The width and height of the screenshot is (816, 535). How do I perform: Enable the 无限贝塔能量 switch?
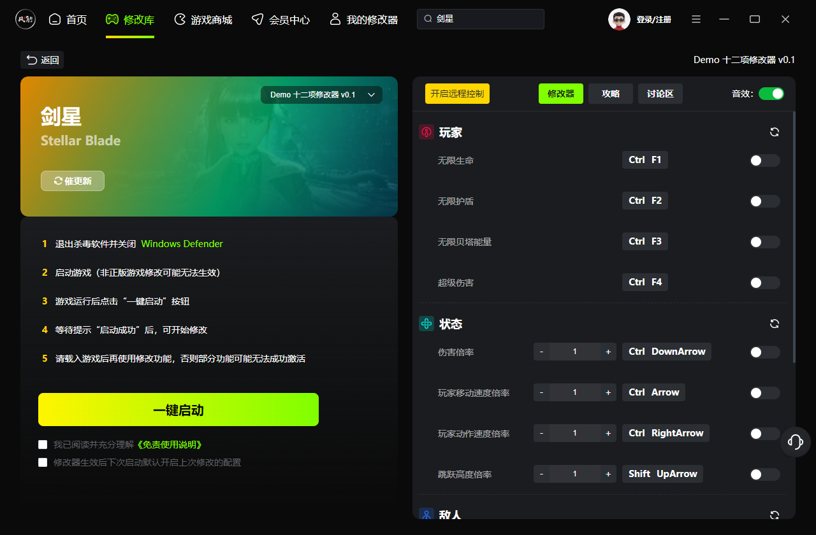click(x=765, y=242)
